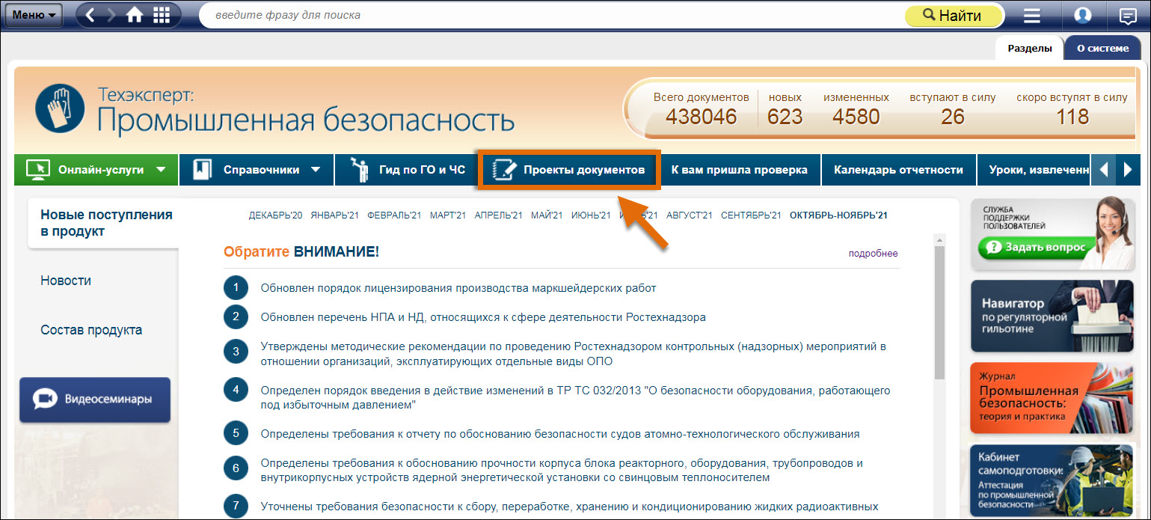Viewport: 1151px width, 520px height.
Task: Open the grid of sections icon
Action: point(161,15)
